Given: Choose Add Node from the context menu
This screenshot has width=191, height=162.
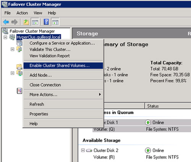Looking at the screenshot, I should [x=63, y=75].
